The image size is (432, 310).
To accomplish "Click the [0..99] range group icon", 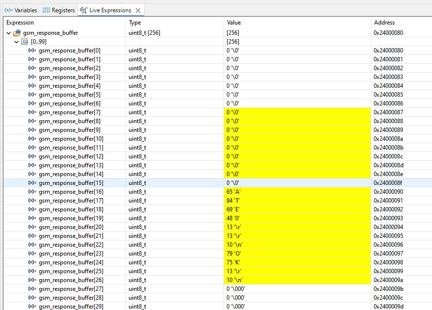I will pyautogui.click(x=25, y=42).
